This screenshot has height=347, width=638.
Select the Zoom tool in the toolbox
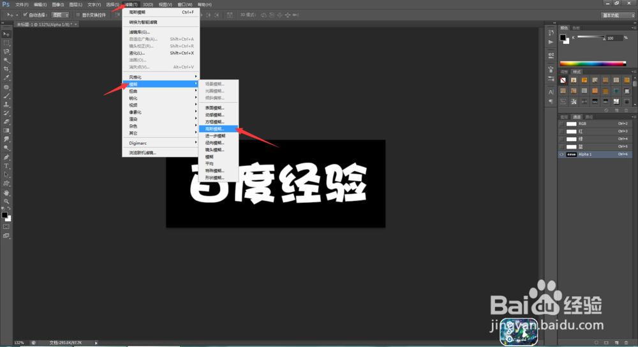click(6, 202)
